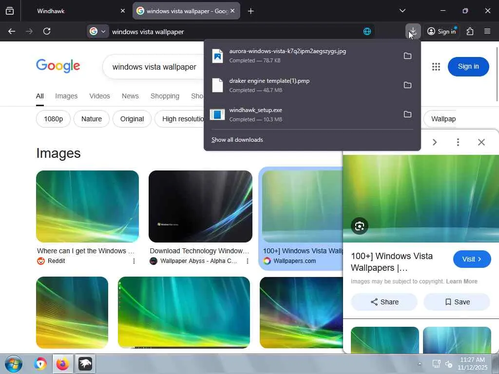499x374 pixels.
Task: Search inside image with Google Lens icon
Action: 360,226
